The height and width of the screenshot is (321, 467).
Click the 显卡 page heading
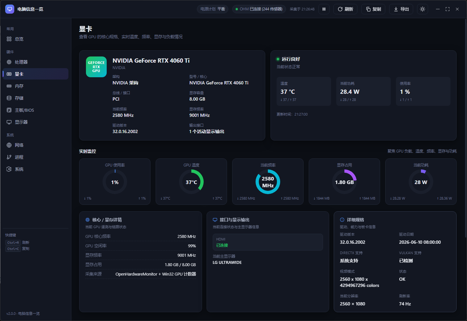pos(86,29)
